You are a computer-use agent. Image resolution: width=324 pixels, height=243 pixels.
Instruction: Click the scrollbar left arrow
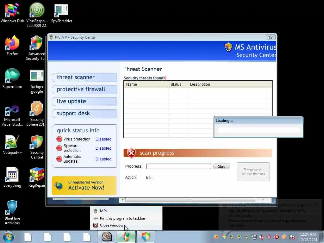[x=122, y=200]
